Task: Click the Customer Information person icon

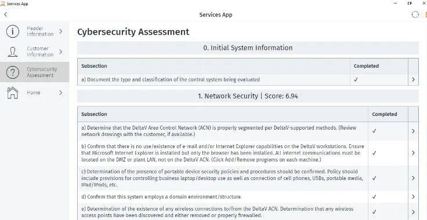Action: [x=13, y=52]
